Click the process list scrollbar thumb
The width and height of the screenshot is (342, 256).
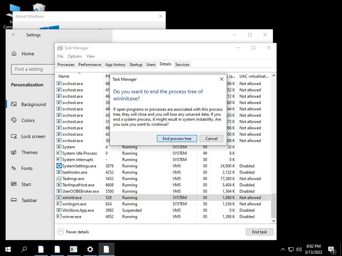point(274,205)
